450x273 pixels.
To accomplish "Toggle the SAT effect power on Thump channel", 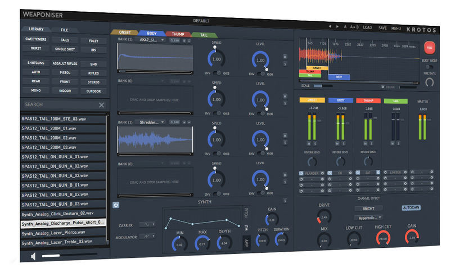I will [x=358, y=173].
